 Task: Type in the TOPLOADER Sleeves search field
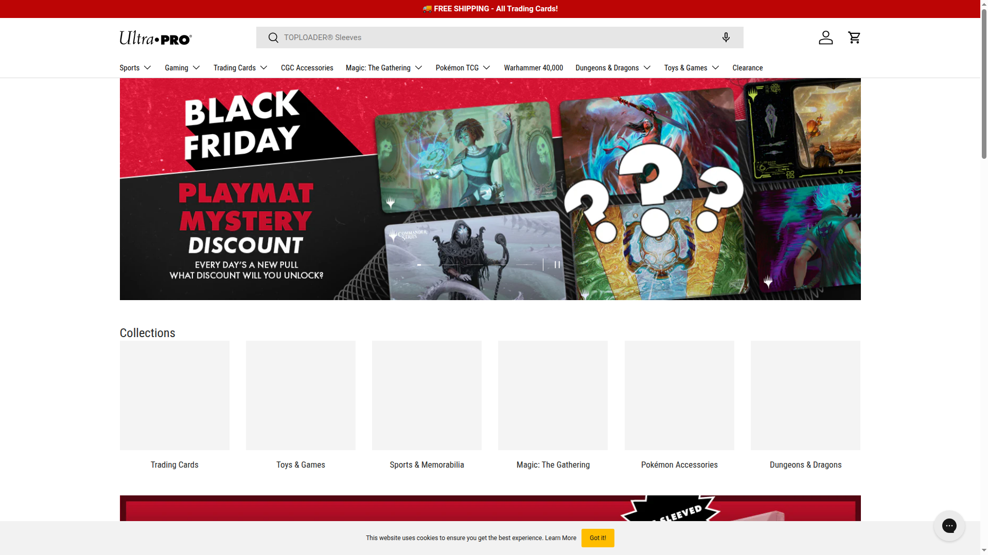click(x=494, y=38)
